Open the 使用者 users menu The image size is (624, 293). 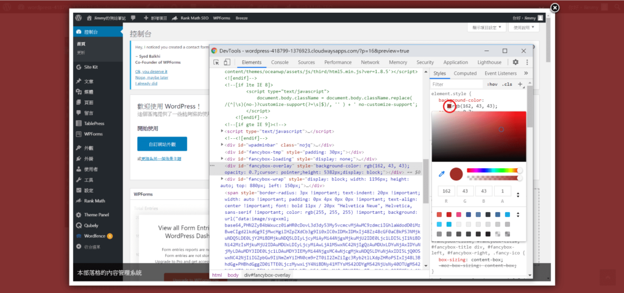point(91,169)
